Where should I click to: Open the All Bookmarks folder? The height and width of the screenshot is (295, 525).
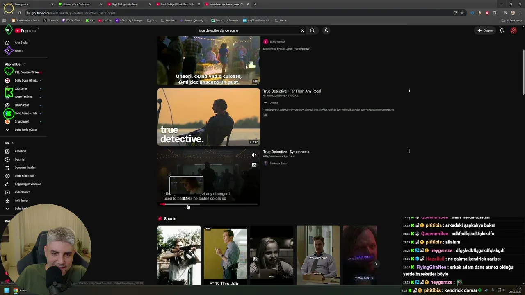511,20
